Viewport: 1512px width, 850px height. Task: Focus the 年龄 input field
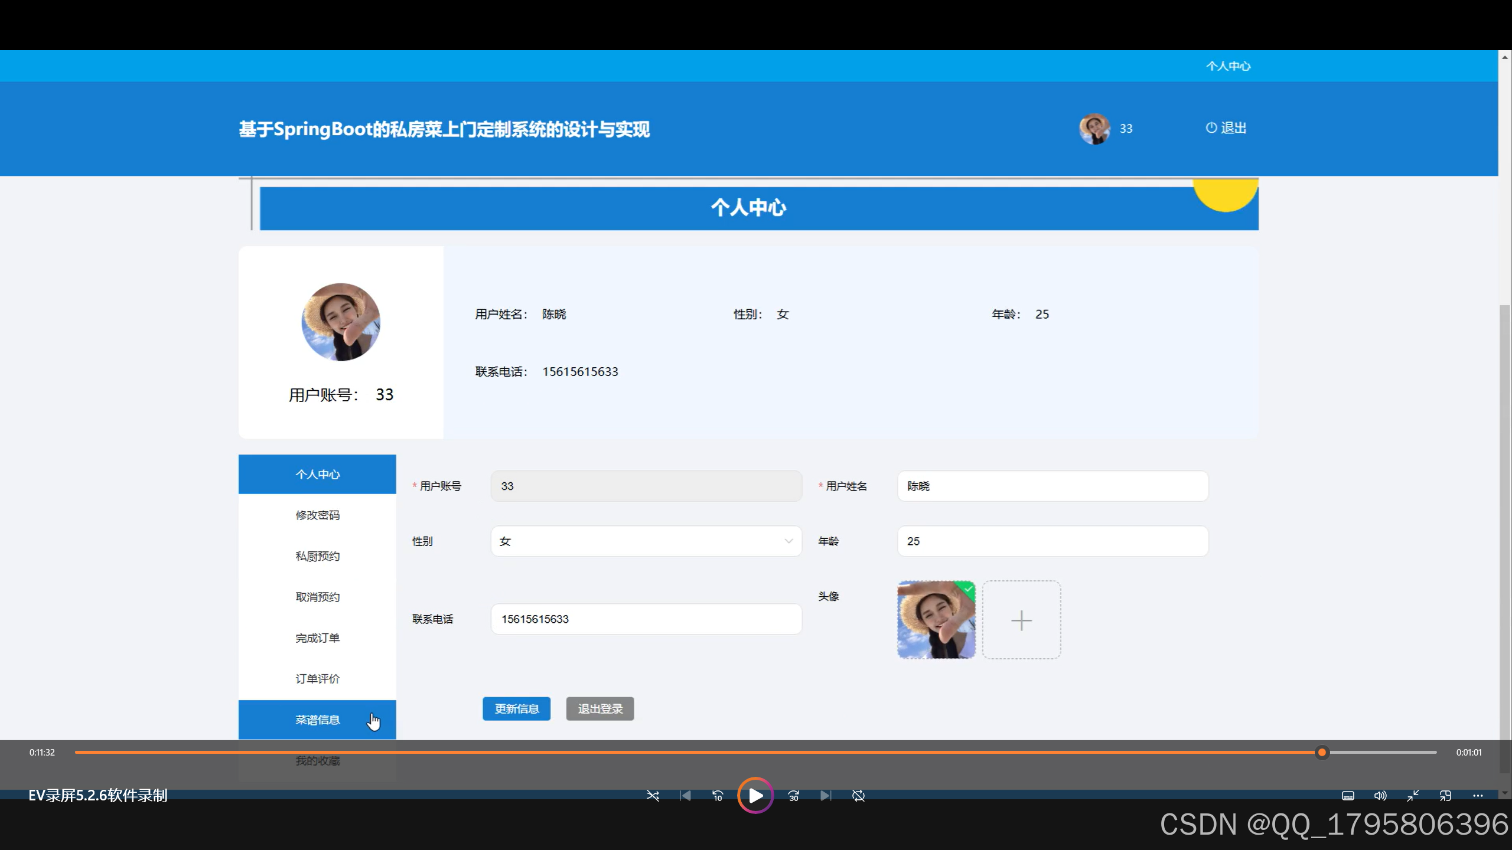1052,541
